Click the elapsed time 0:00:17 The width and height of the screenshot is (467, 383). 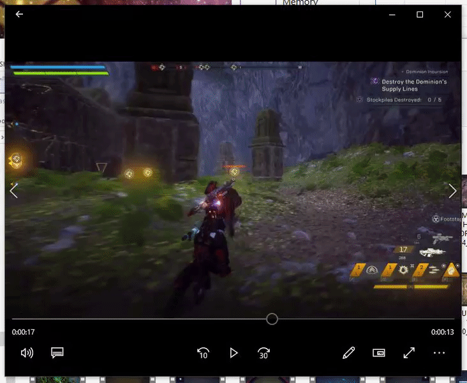[x=23, y=332]
